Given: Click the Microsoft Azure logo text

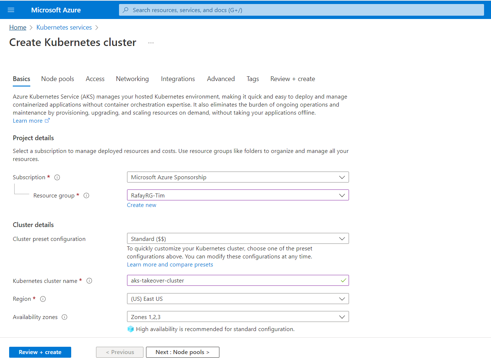Looking at the screenshot, I should (x=56, y=10).
